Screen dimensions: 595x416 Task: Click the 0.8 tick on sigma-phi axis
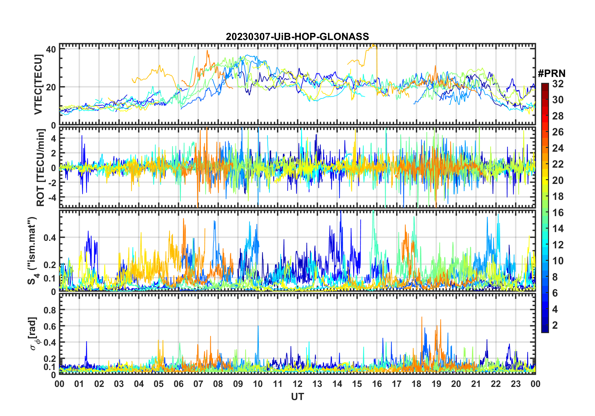tap(50, 310)
